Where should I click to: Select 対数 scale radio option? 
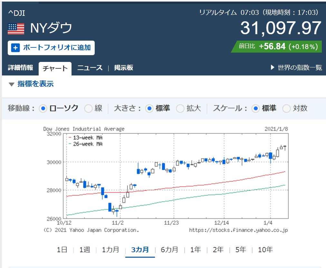(286, 108)
